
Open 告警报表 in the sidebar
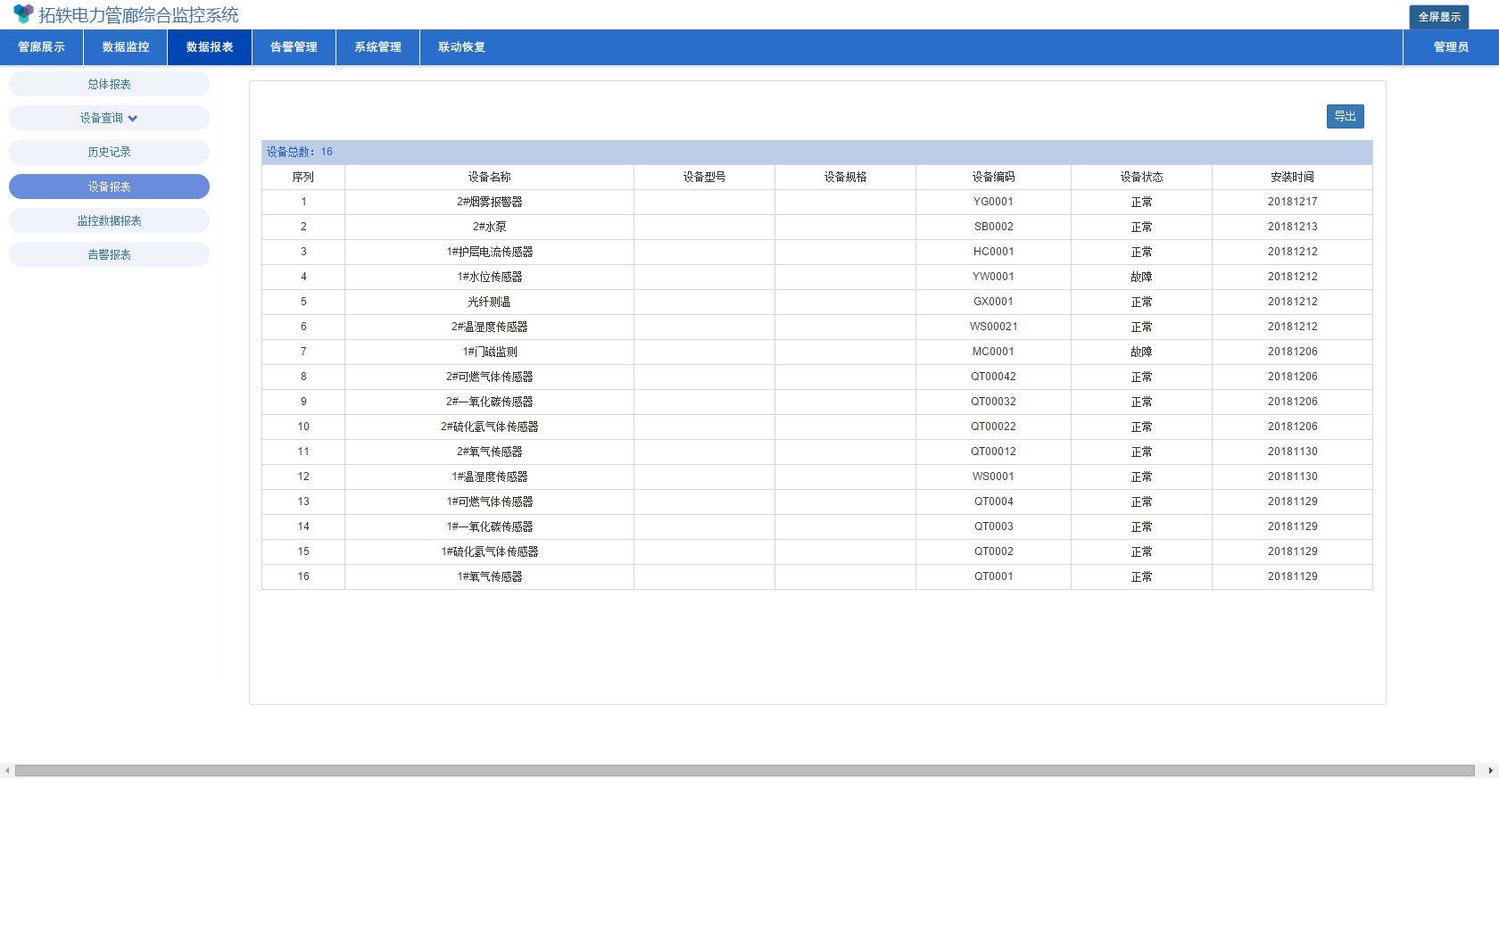point(109,254)
